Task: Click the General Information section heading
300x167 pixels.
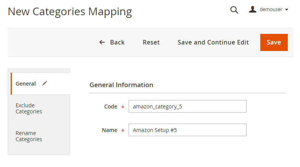Action: pos(121,85)
